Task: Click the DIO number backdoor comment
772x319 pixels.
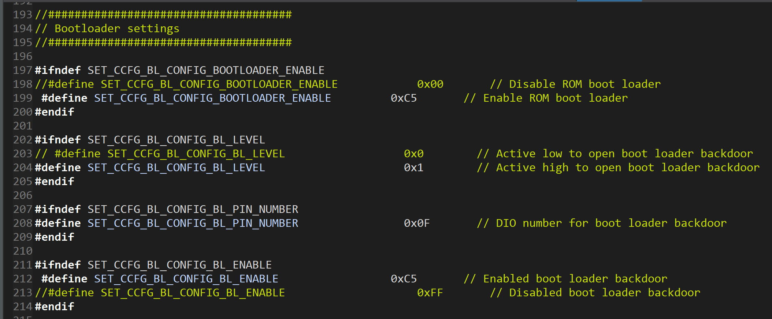Action: (602, 223)
